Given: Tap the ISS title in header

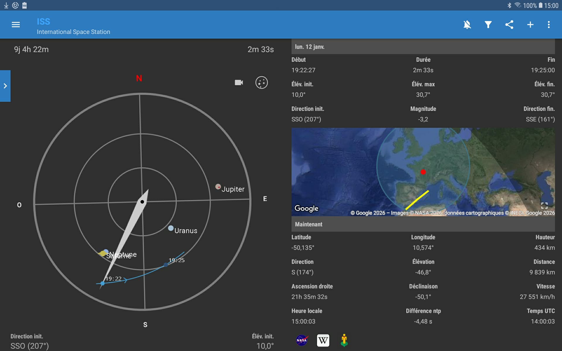Looking at the screenshot, I should (43, 22).
